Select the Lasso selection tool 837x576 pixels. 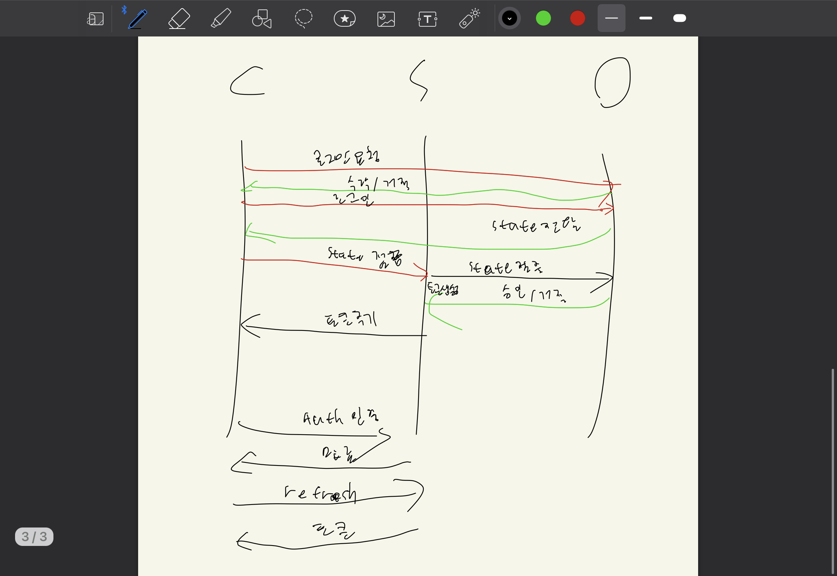[303, 19]
